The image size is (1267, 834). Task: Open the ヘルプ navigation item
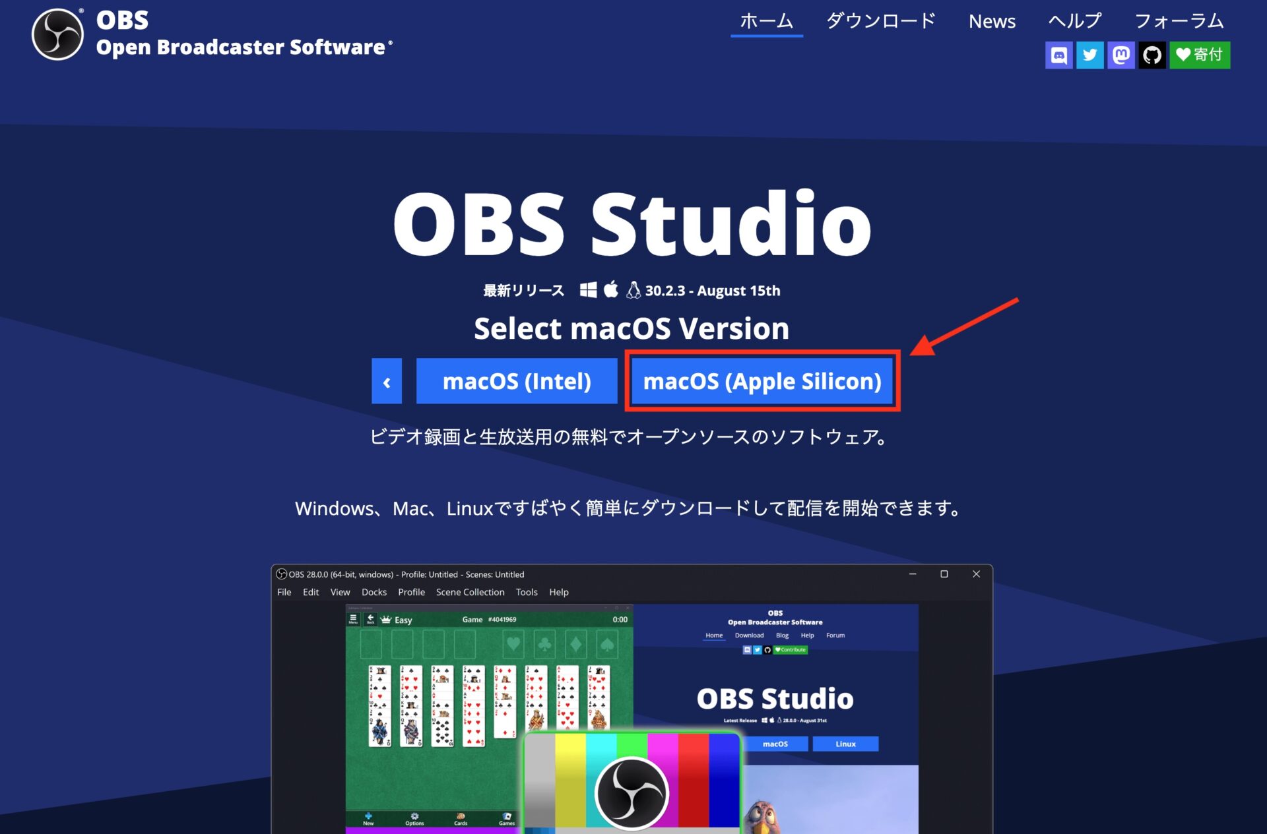pos(1075,21)
